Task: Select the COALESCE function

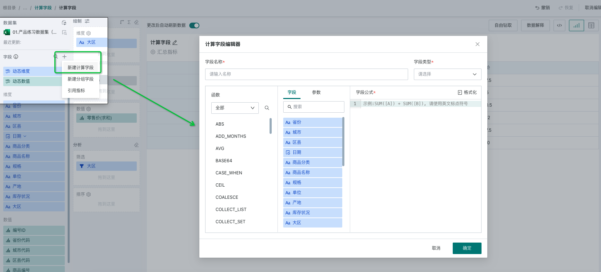Action: pos(227,197)
